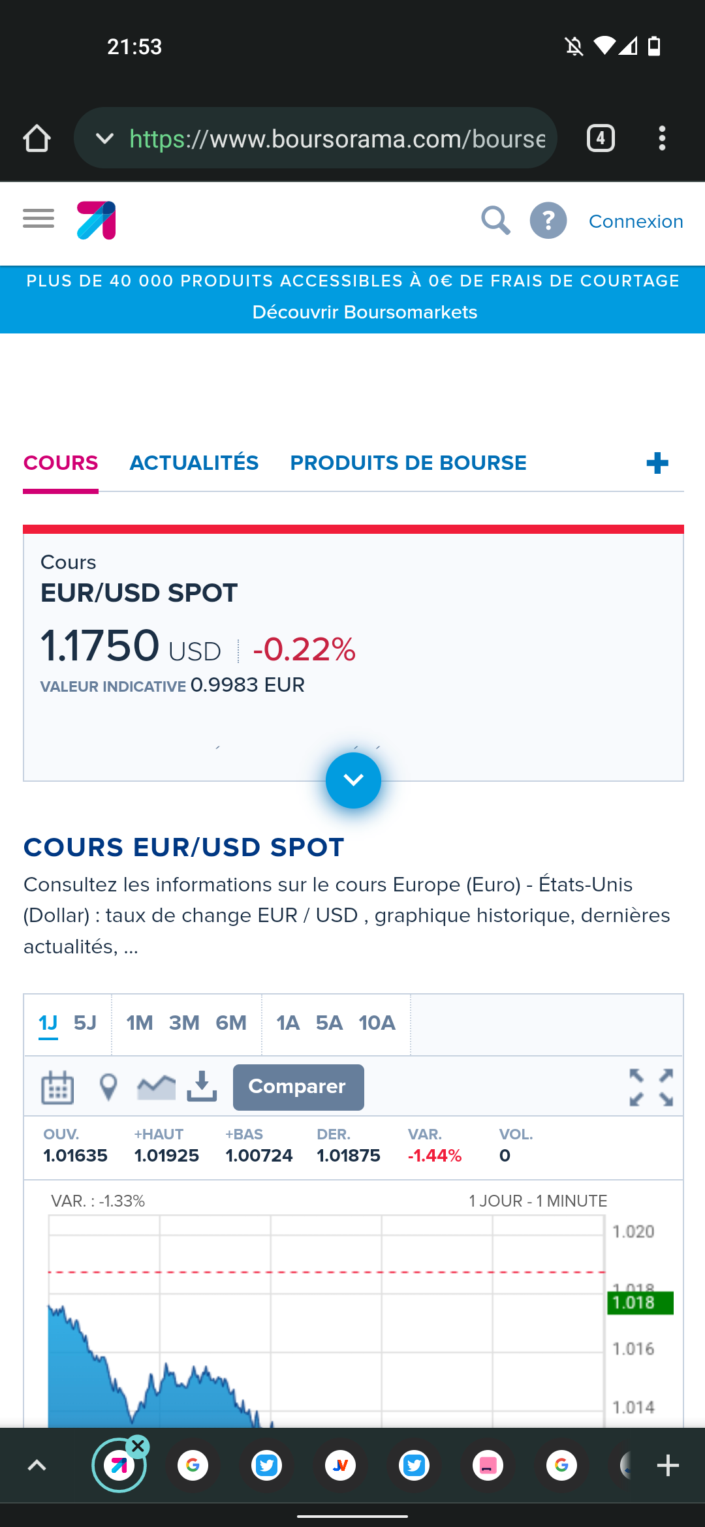Tap the Boursorama logo
705x1527 pixels.
tap(97, 221)
